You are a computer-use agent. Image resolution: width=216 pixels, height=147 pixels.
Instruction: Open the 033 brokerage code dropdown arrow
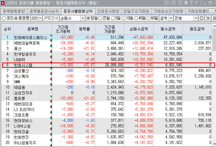pyautogui.click(x=40, y=18)
